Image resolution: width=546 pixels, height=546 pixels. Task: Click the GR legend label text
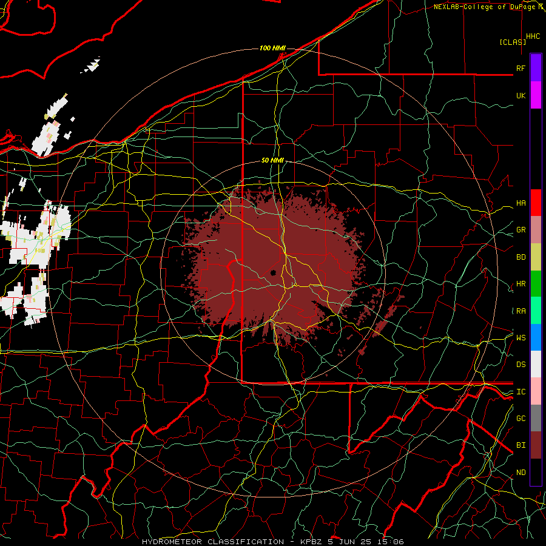521,230
